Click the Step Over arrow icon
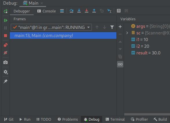 point(72,11)
